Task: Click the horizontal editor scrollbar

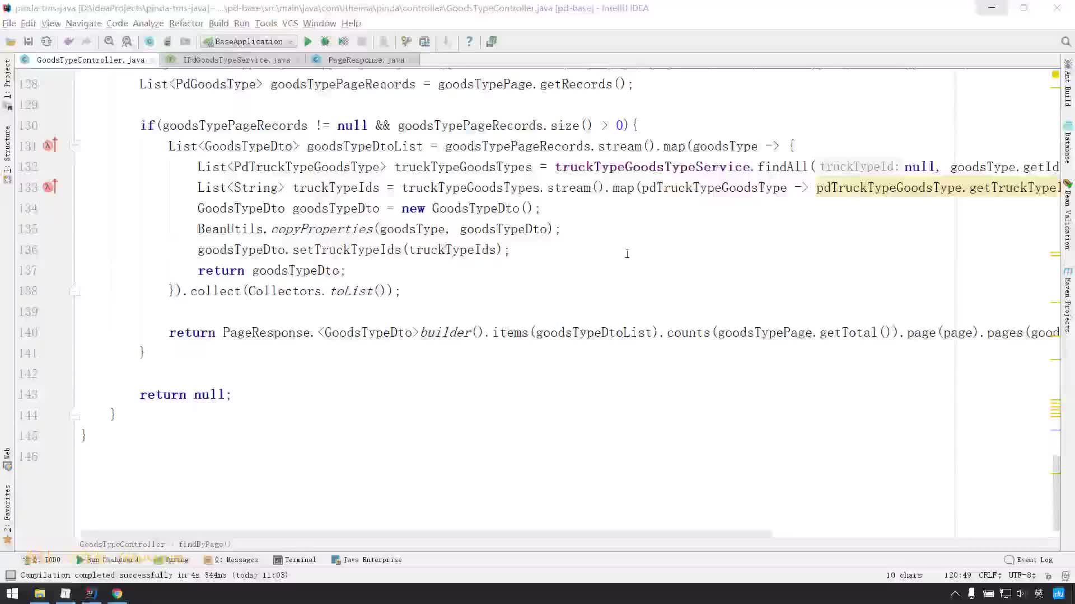Action: coord(426,534)
